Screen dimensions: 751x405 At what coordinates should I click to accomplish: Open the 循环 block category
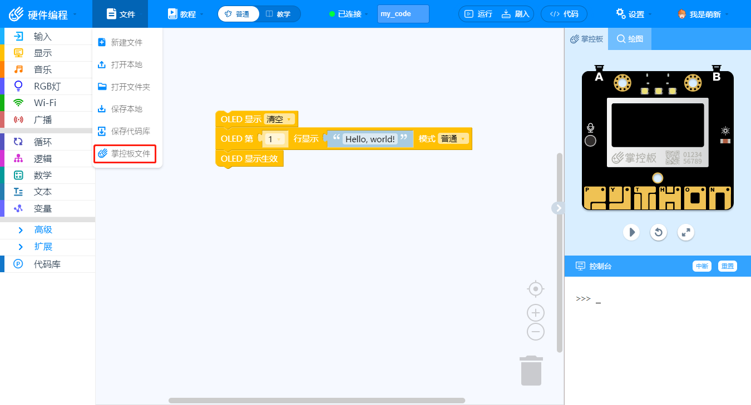point(48,142)
